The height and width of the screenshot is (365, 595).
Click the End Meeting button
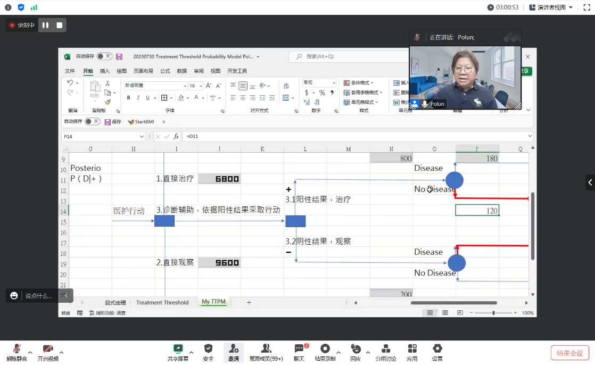[570, 353]
